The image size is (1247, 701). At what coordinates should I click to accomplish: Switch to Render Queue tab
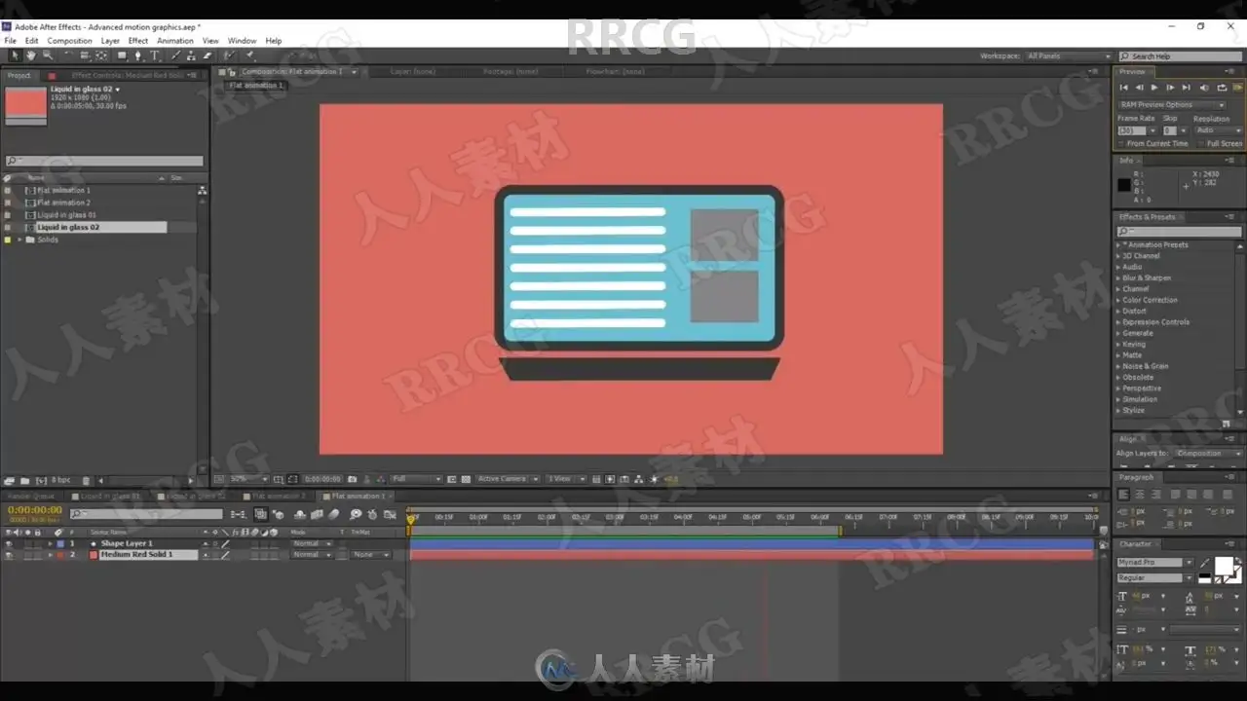coord(31,497)
